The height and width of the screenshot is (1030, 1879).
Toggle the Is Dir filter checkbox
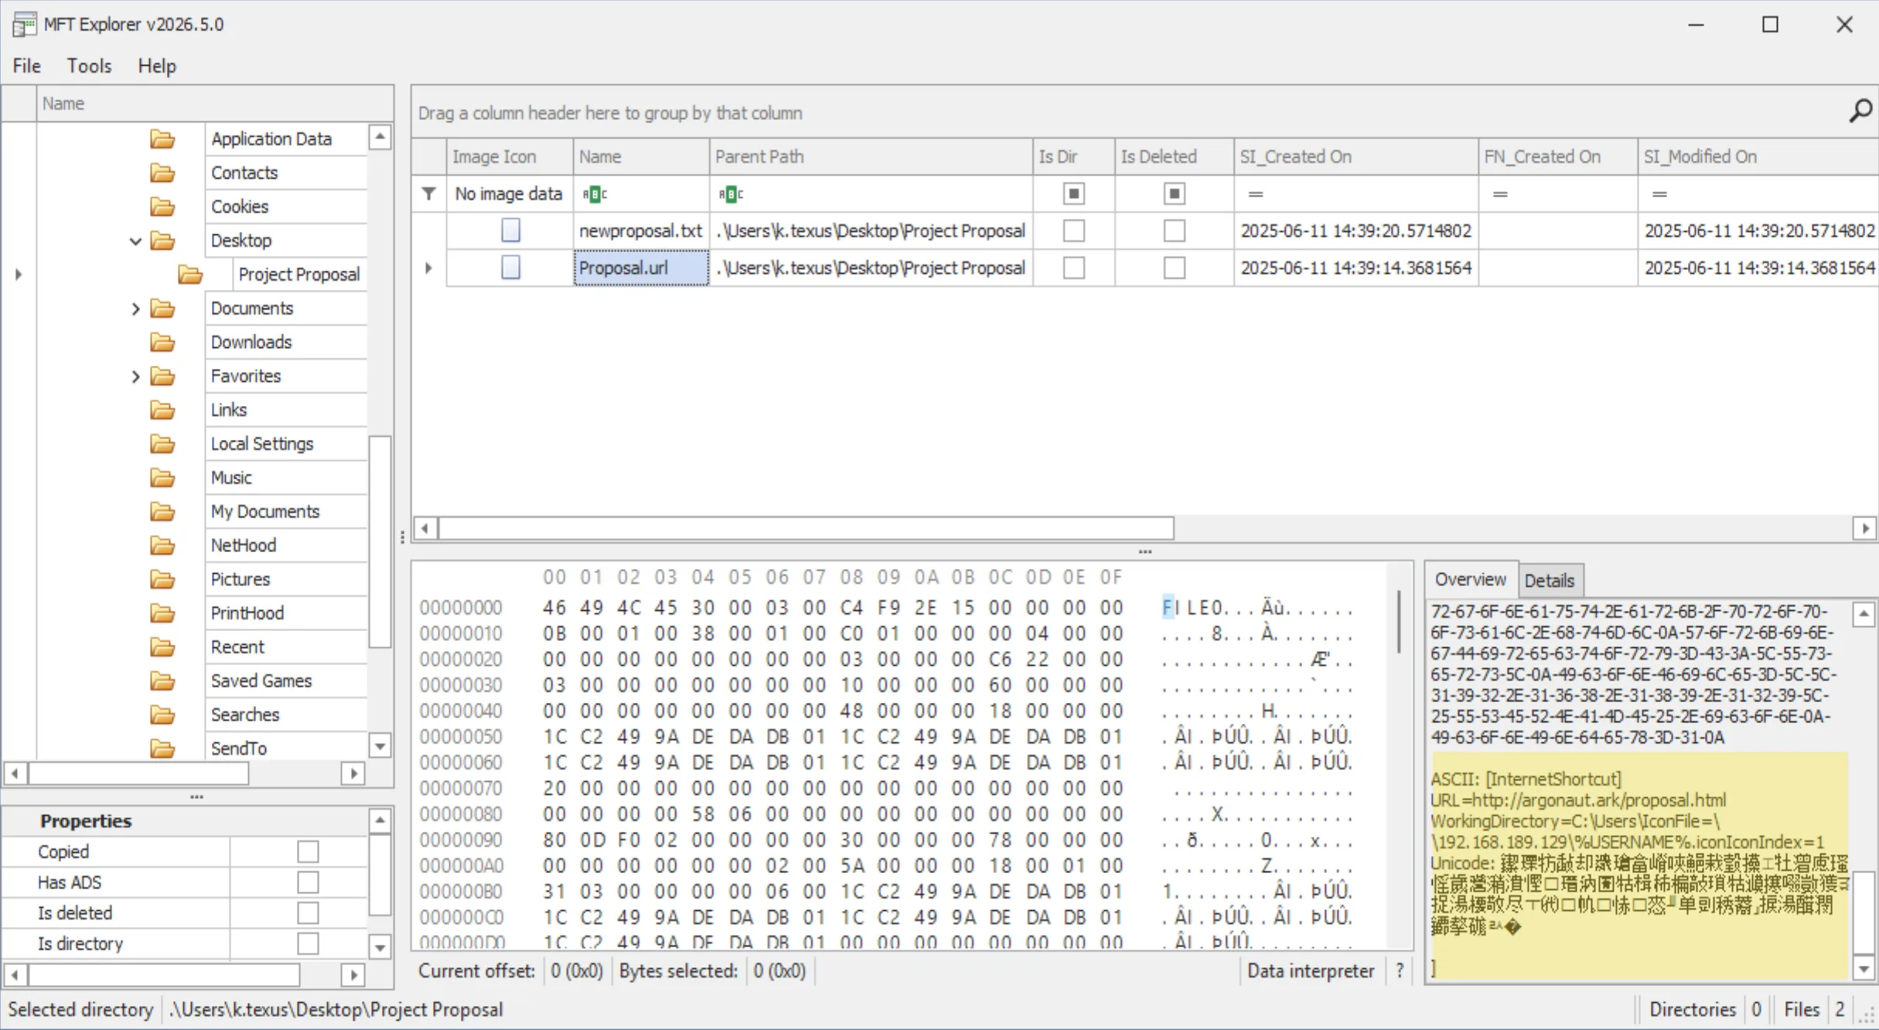pyautogui.click(x=1074, y=193)
